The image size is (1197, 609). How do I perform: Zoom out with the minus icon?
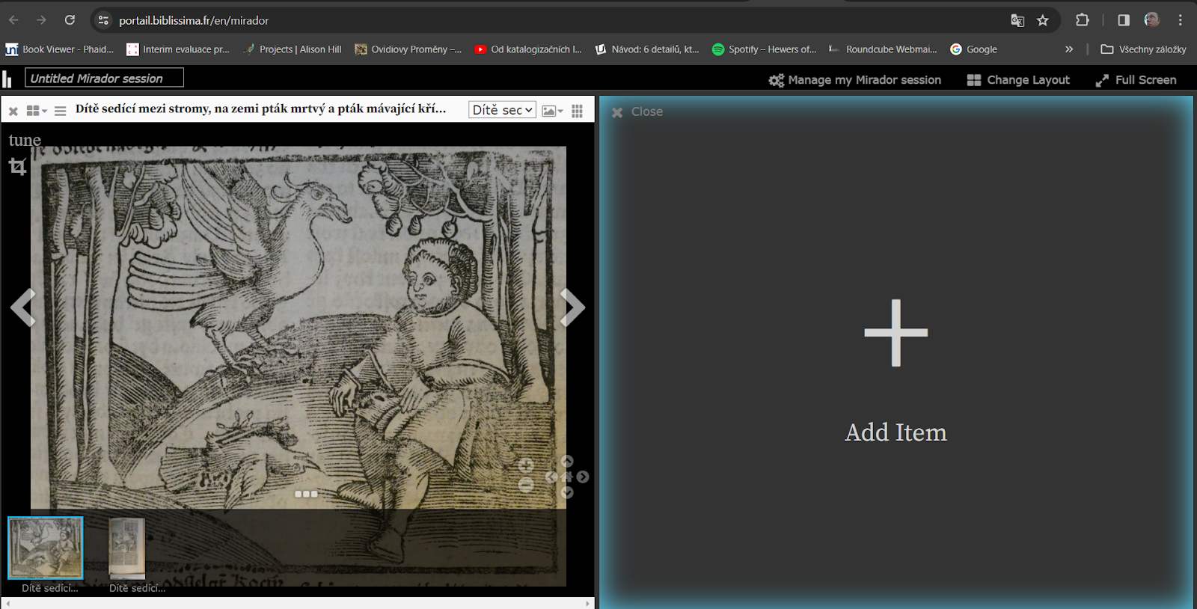[526, 485]
